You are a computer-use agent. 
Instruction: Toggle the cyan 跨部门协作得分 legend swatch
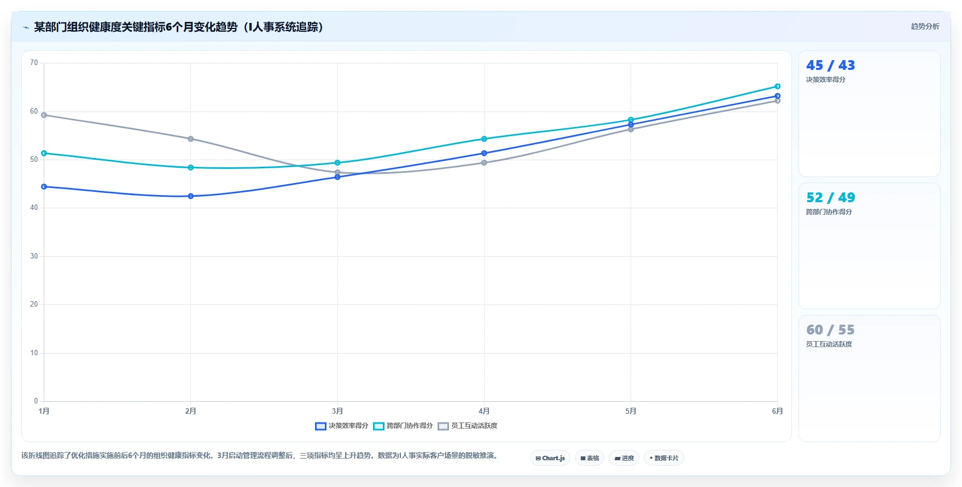[378, 426]
